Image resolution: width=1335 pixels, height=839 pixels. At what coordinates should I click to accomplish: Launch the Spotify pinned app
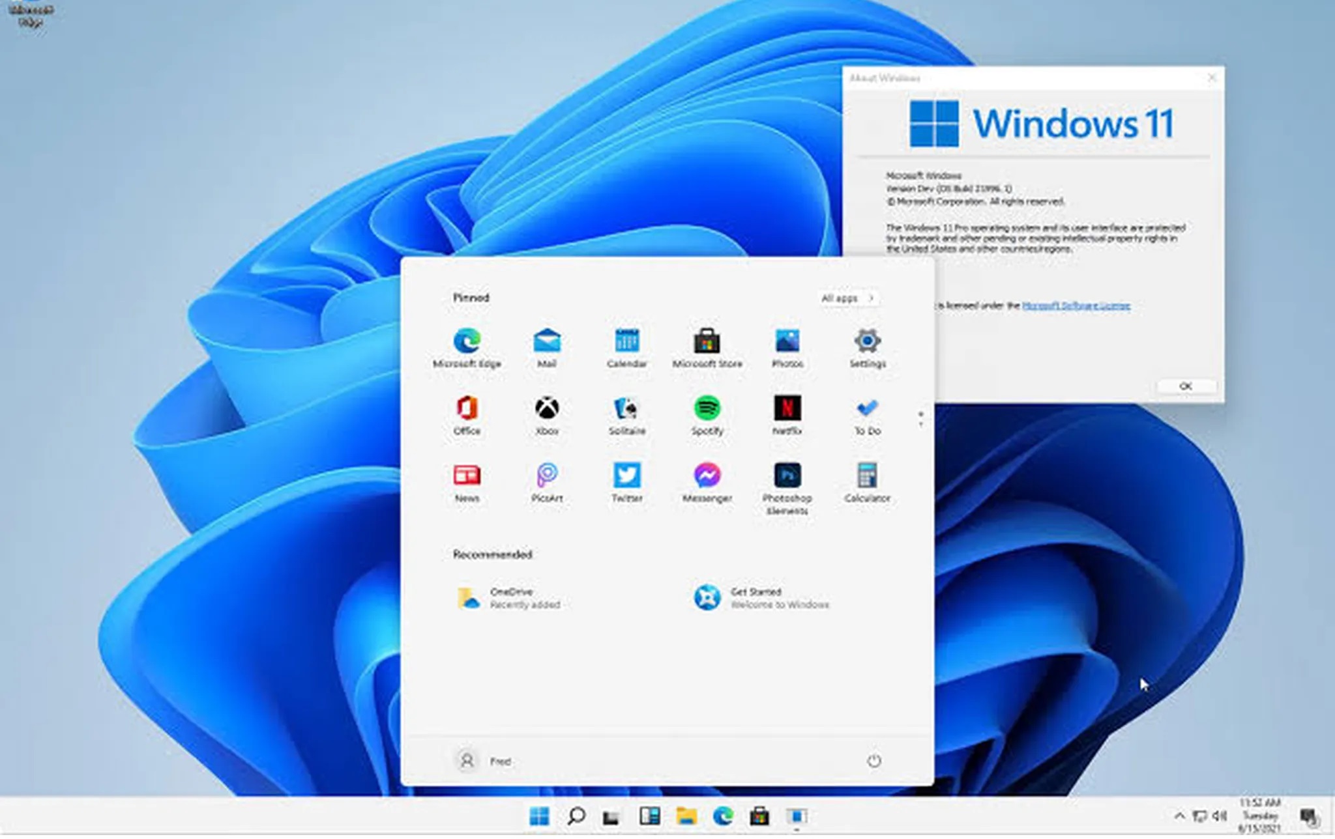(707, 408)
